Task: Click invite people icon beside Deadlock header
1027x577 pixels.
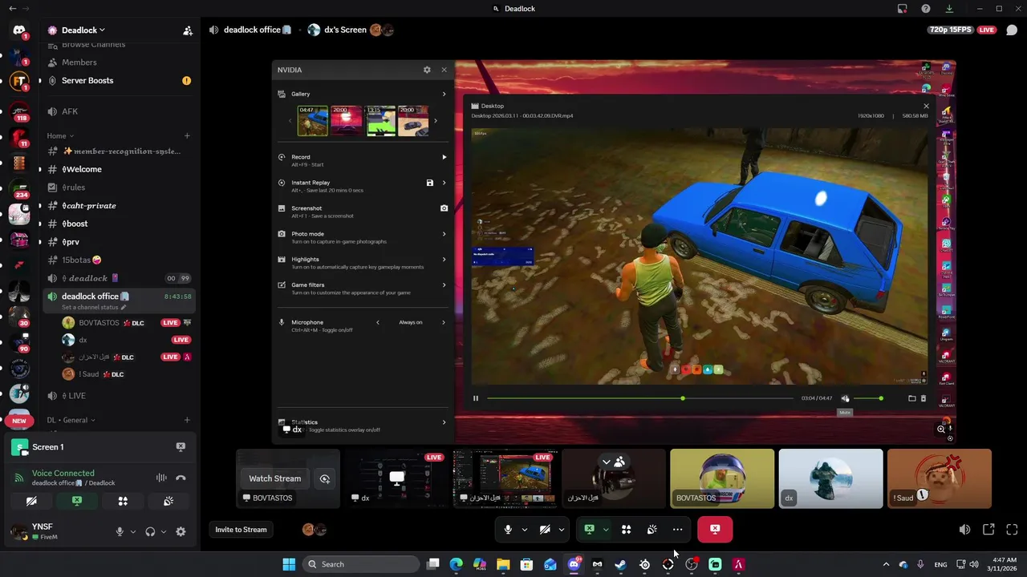Action: [x=188, y=30]
